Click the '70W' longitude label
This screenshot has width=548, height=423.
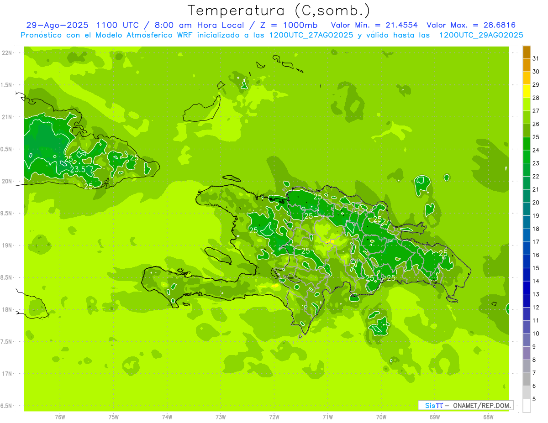point(381,417)
